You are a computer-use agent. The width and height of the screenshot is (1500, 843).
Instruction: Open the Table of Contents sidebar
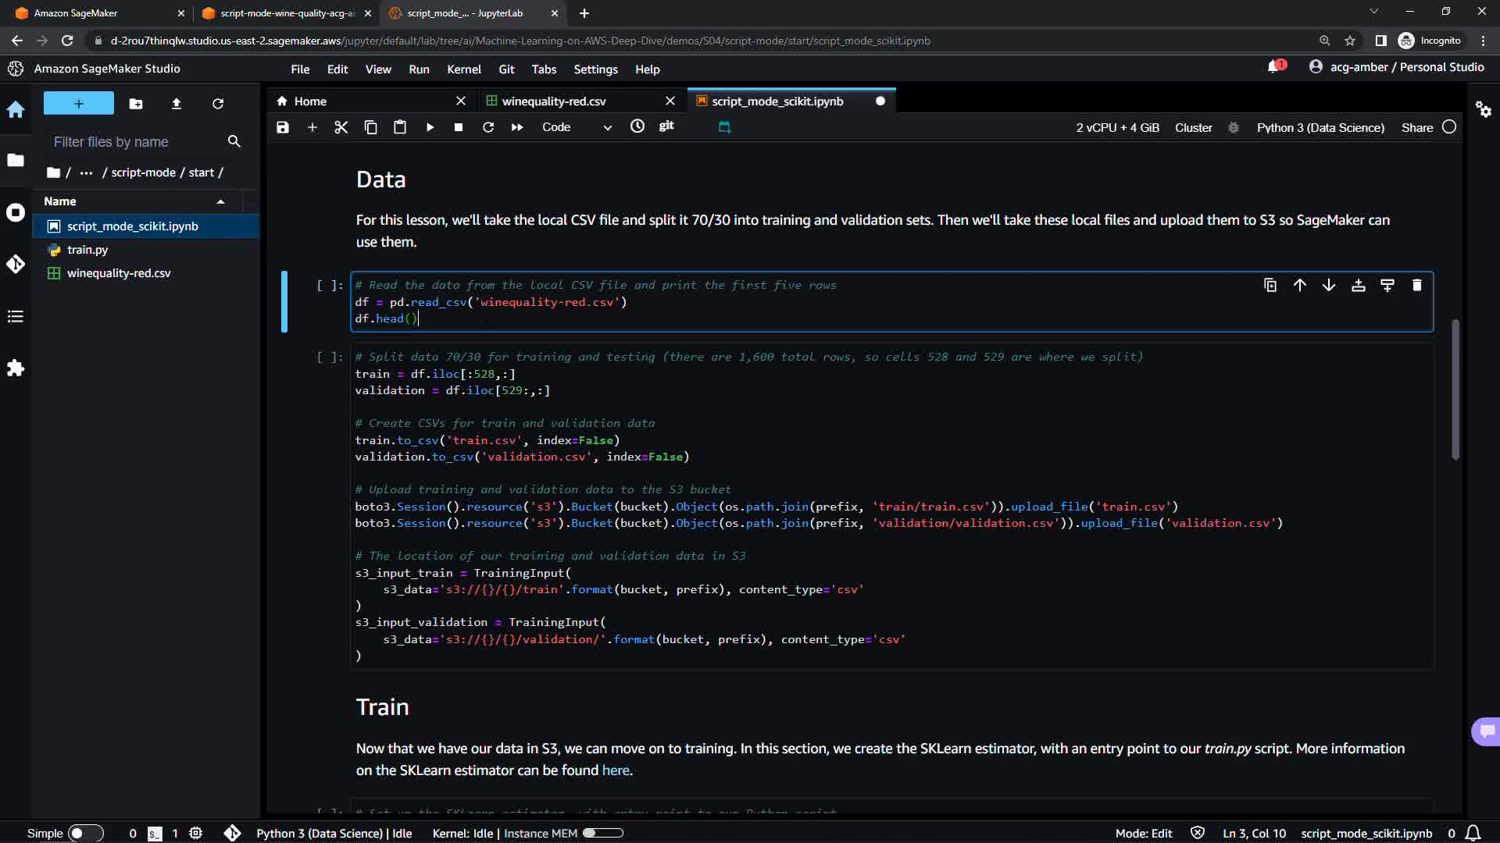pos(16,316)
